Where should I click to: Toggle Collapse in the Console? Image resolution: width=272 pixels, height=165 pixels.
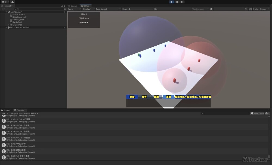coord(14,113)
